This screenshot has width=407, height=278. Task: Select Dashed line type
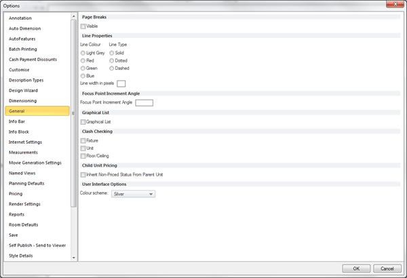pyautogui.click(x=112, y=68)
